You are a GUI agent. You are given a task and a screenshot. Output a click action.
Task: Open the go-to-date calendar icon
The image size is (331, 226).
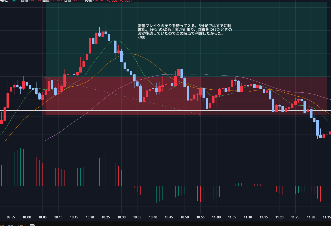tap(32, 225)
